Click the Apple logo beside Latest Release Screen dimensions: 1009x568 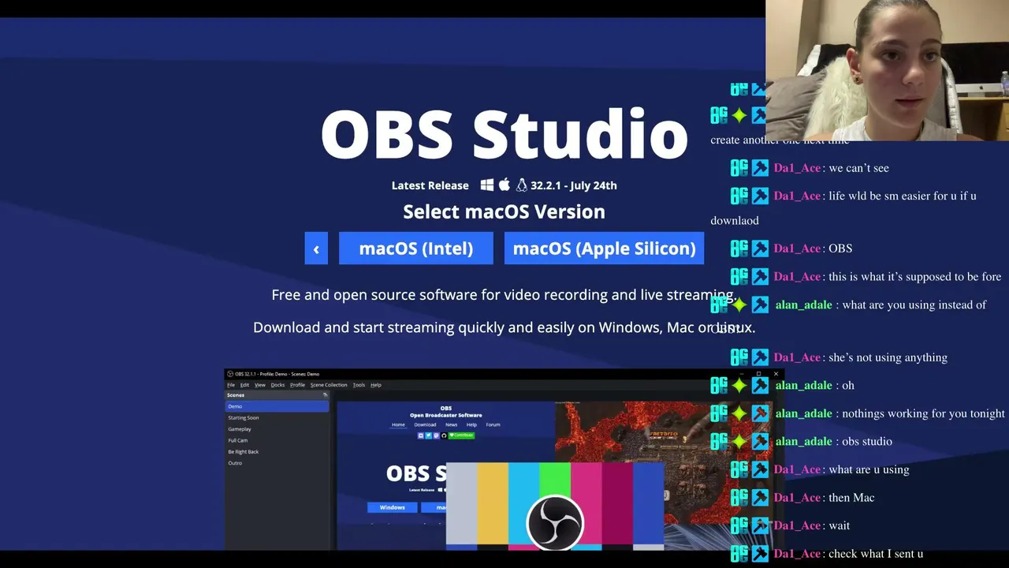(504, 185)
